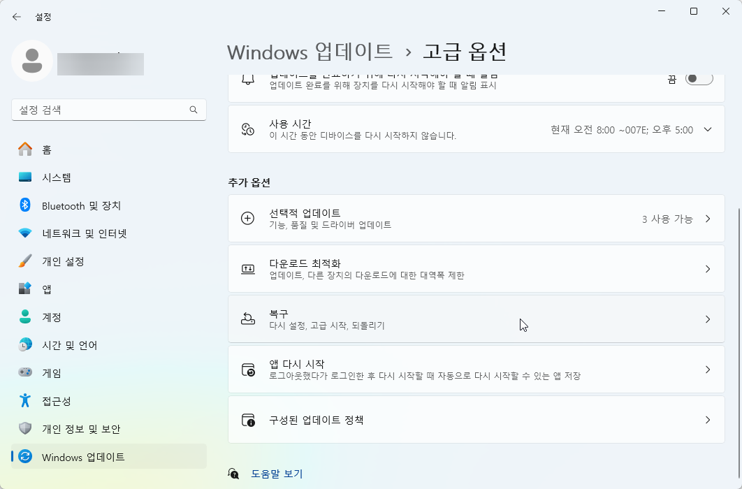Select 시간 및 언어 in the sidebar
The height and width of the screenshot is (489, 742).
pyautogui.click(x=109, y=345)
